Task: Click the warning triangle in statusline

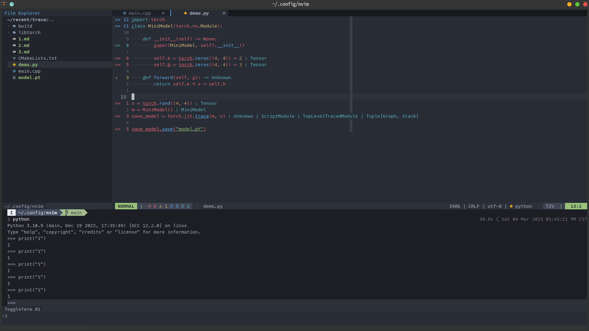Action: pyautogui.click(x=160, y=206)
